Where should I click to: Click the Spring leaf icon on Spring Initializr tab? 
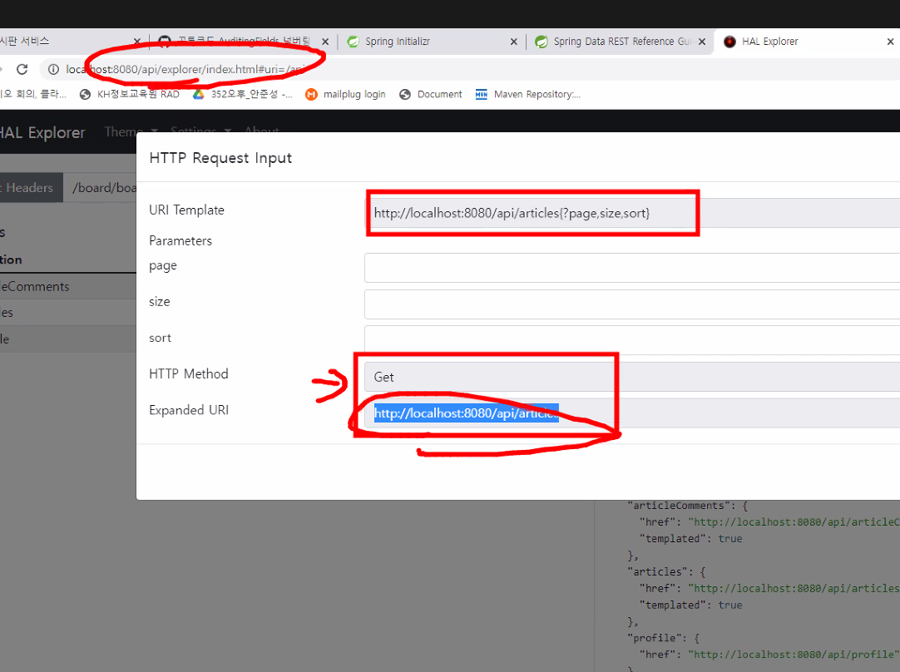point(352,41)
